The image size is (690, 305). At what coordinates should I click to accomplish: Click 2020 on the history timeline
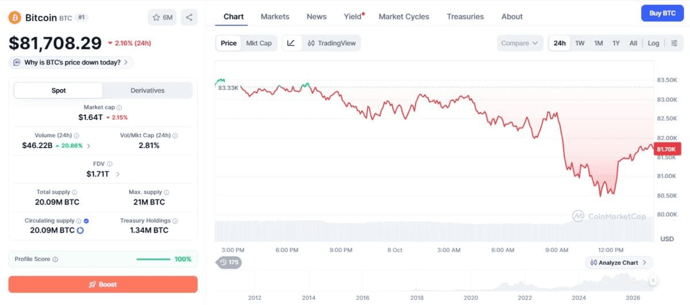(x=471, y=298)
